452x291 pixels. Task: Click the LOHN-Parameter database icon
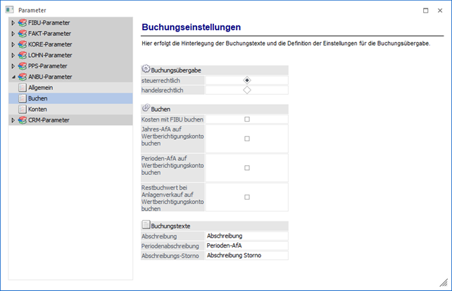22,55
